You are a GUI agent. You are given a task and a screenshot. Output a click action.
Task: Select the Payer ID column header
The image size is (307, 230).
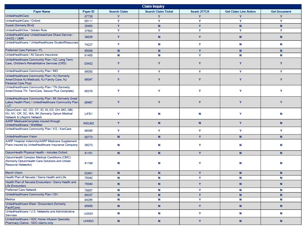pos(89,12)
